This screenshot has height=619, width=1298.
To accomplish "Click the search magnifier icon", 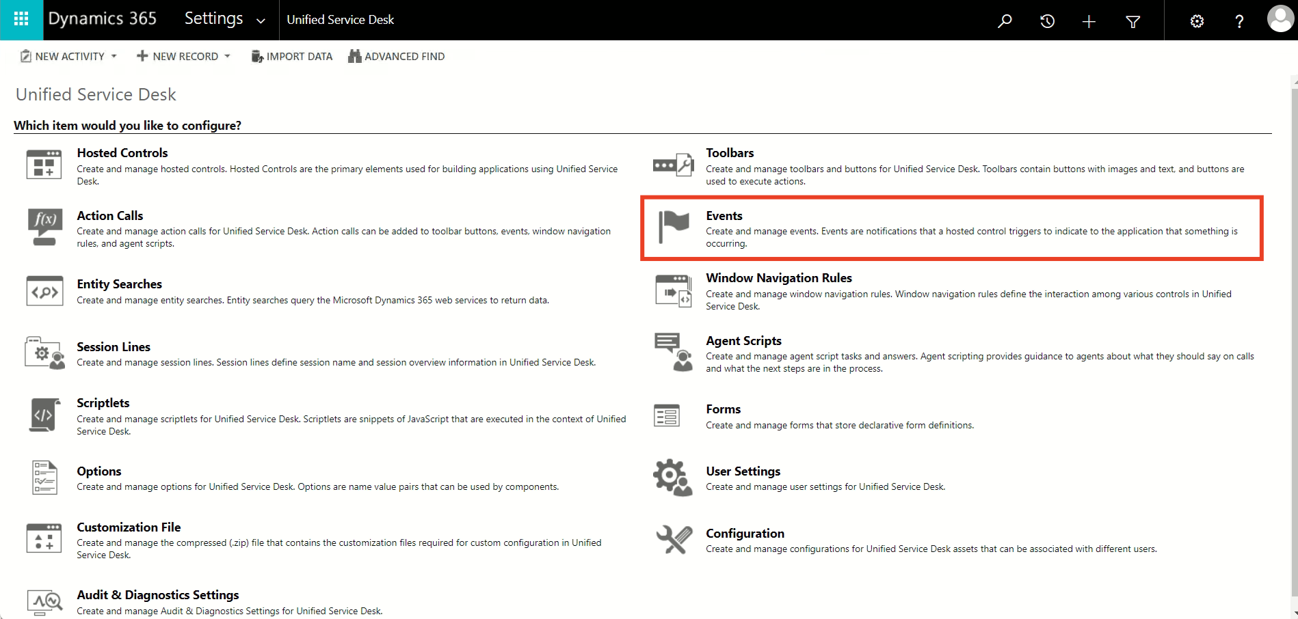I will (1005, 21).
